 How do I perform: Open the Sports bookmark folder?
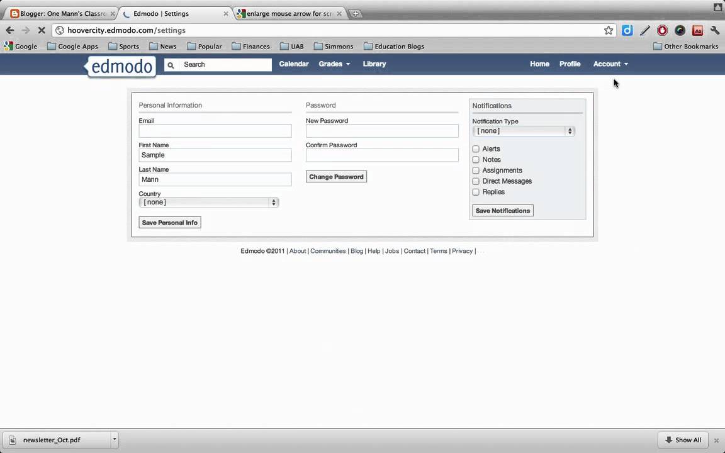tap(123, 46)
